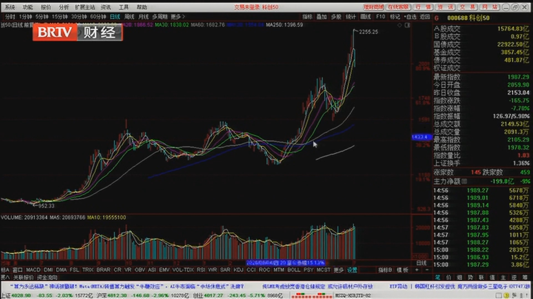
Task: Open the 系统 menu
Action: click(x=10, y=7)
